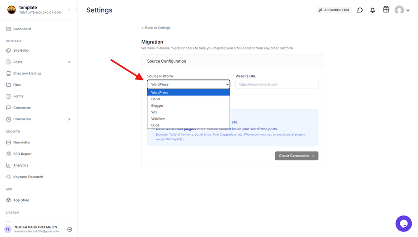The height and width of the screenshot is (237, 418).
Task: Click the Analytics bar chart icon
Action: (9, 165)
